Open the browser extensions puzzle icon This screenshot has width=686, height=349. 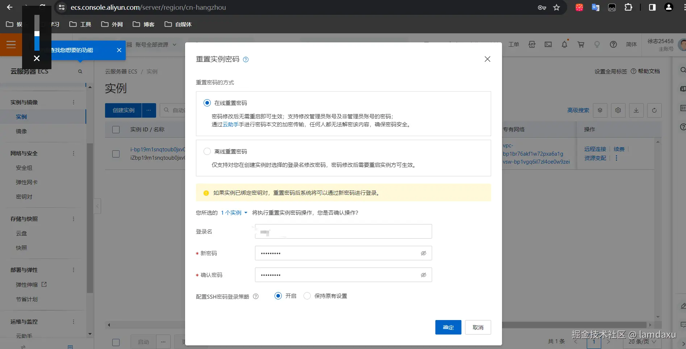pos(628,7)
